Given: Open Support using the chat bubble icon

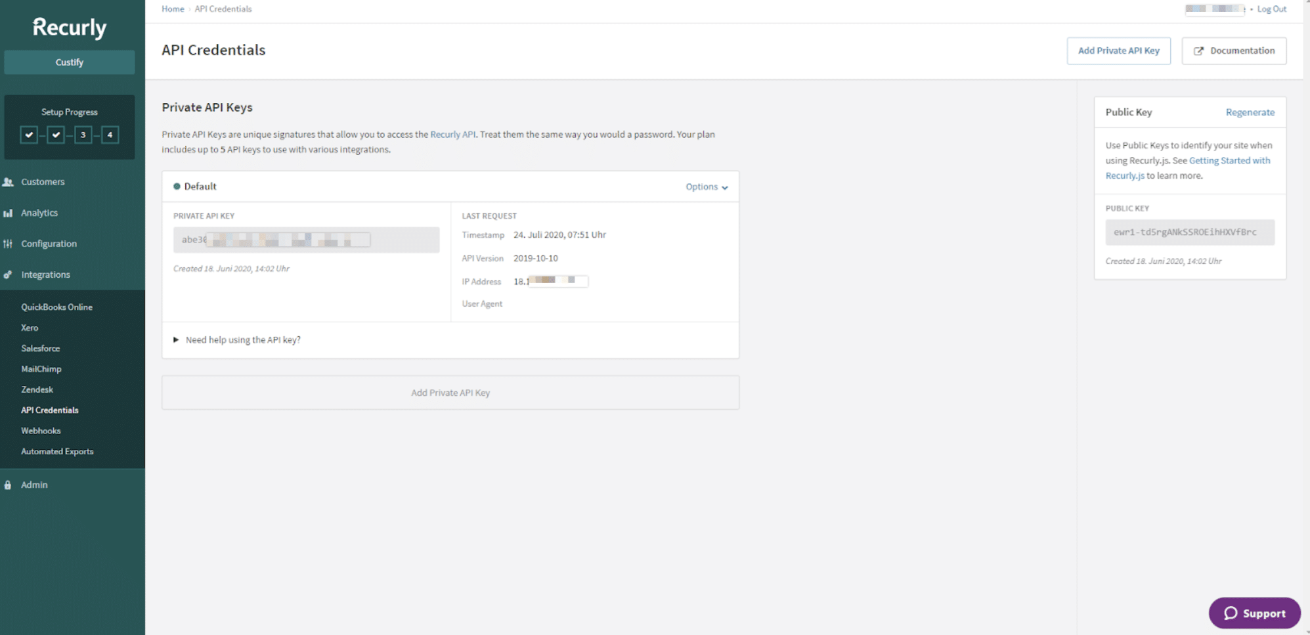Looking at the screenshot, I should pyautogui.click(x=1233, y=613).
